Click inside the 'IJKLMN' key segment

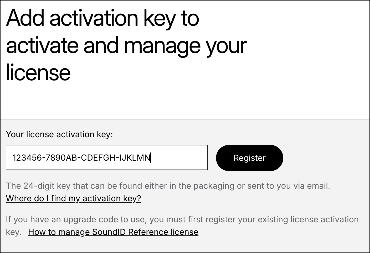[135, 158]
